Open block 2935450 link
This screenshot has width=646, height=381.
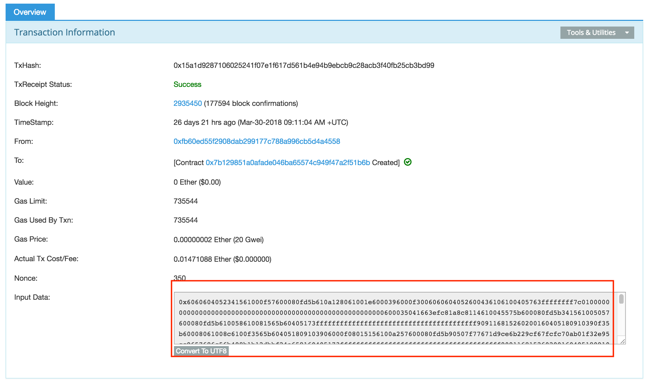point(187,103)
